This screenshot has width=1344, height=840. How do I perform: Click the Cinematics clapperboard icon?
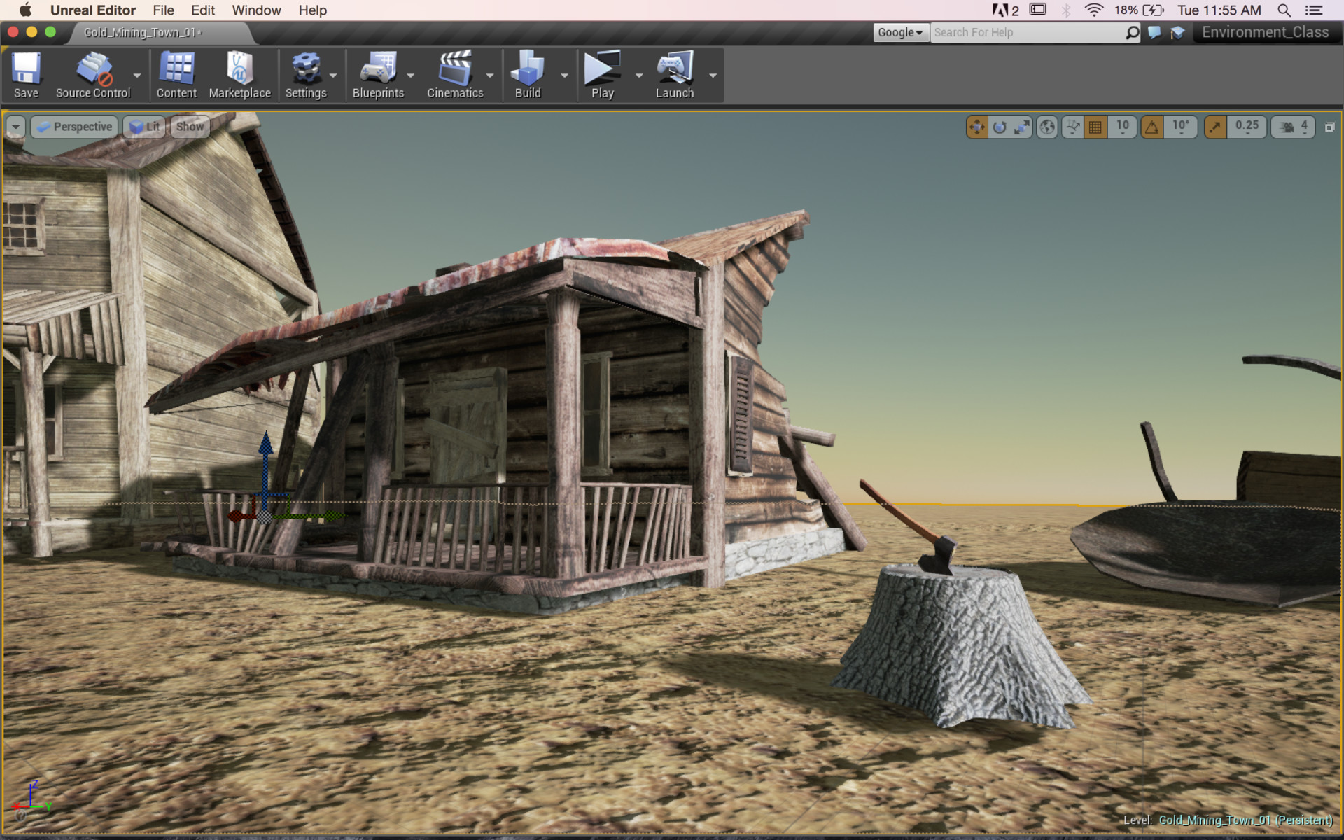tap(455, 69)
